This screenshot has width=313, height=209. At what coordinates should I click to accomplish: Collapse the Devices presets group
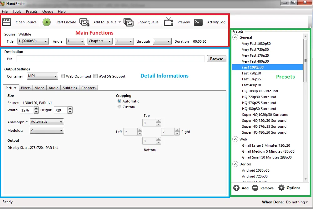point(235,164)
